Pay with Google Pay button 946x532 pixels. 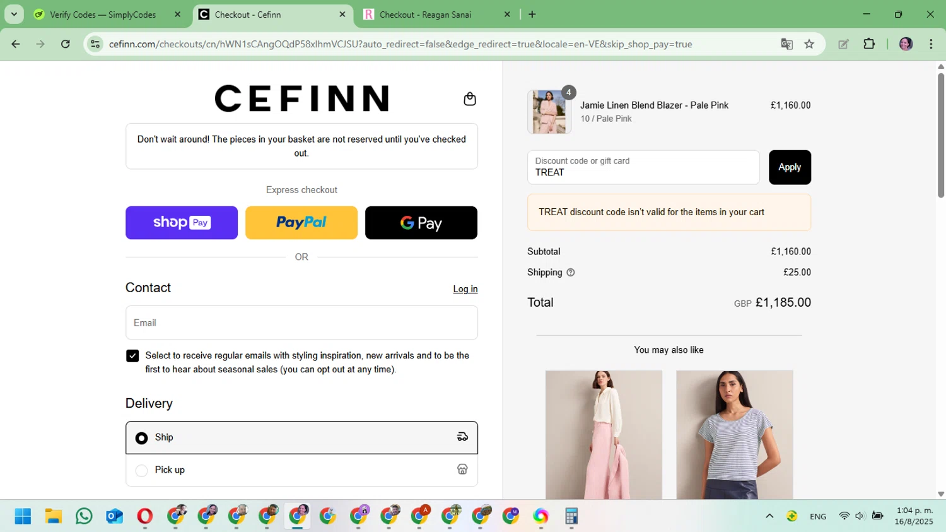pos(421,223)
